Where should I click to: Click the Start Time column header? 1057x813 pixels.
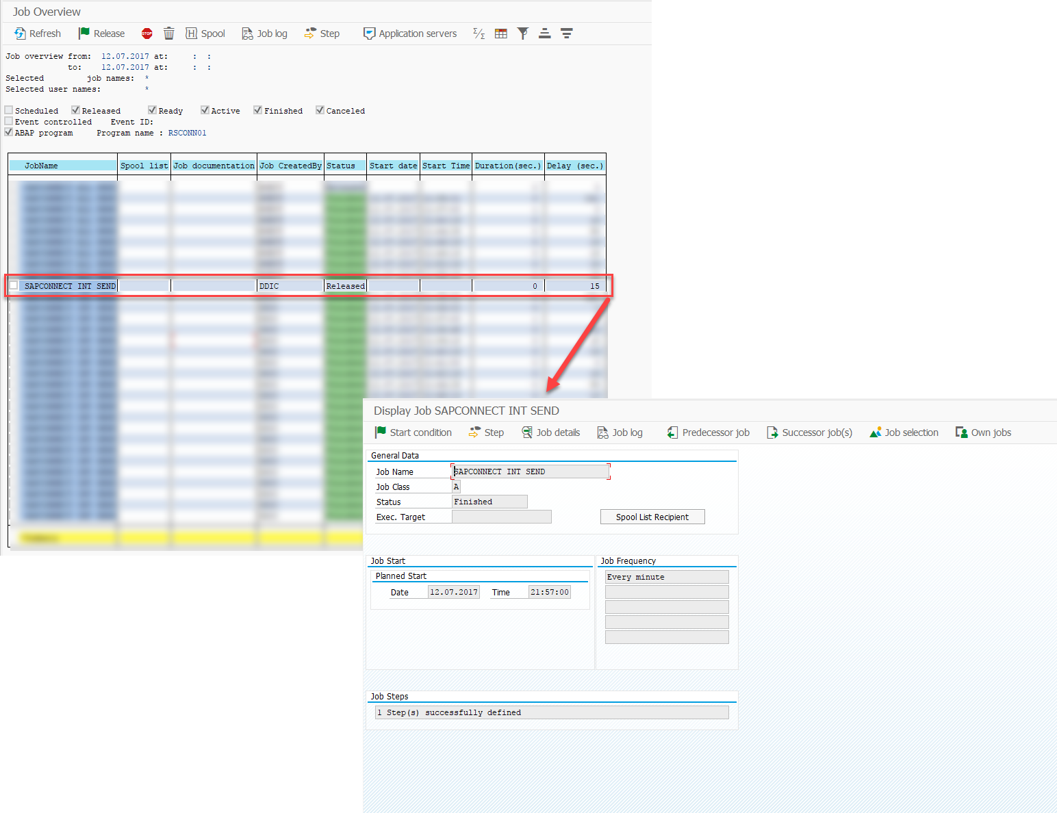tap(446, 166)
